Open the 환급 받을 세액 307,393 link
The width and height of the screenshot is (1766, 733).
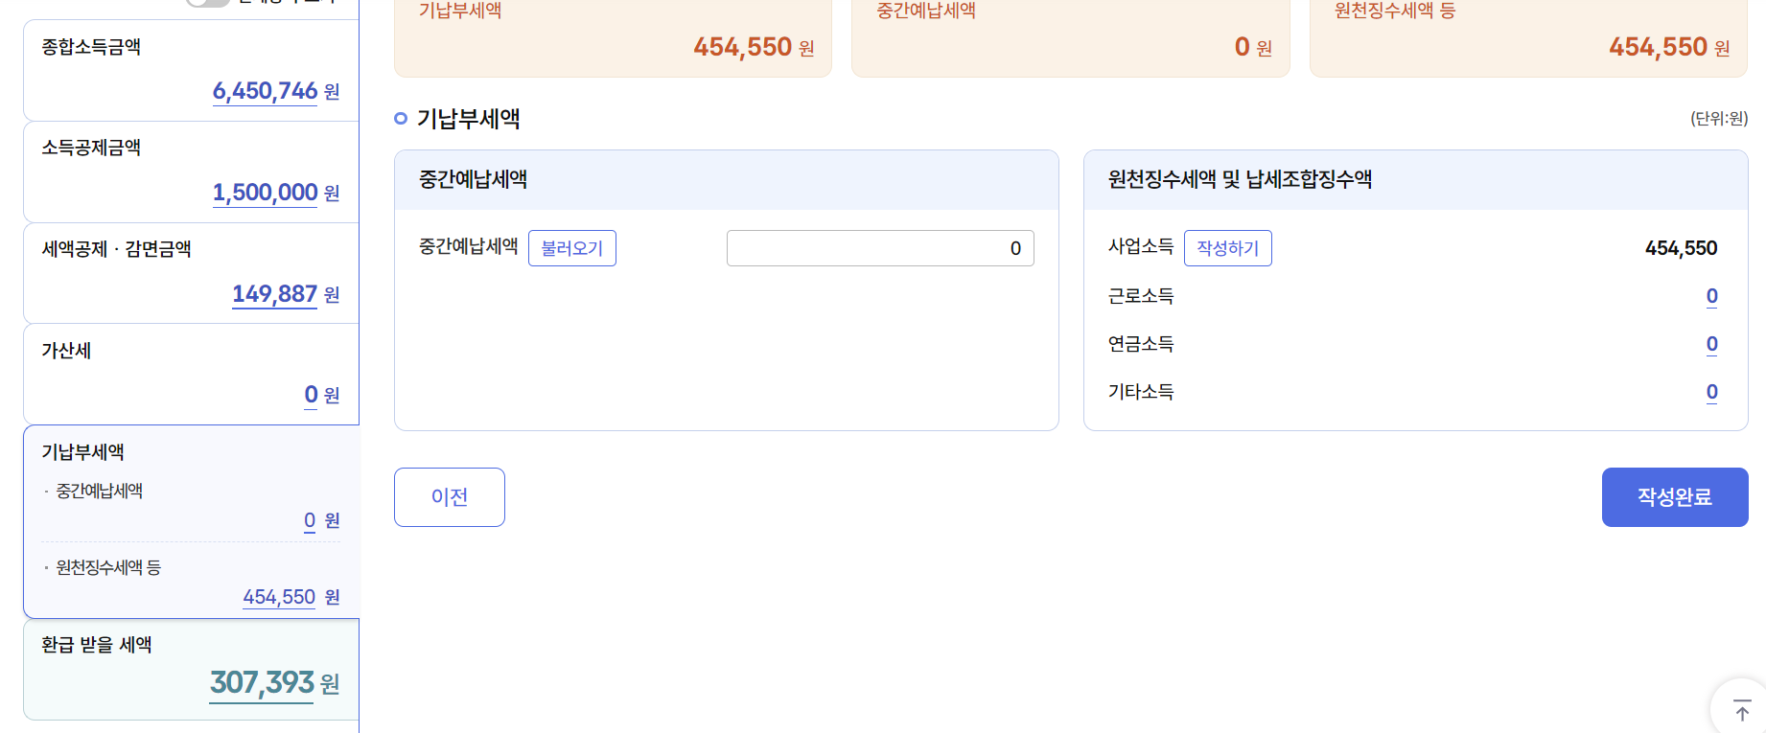(x=262, y=682)
